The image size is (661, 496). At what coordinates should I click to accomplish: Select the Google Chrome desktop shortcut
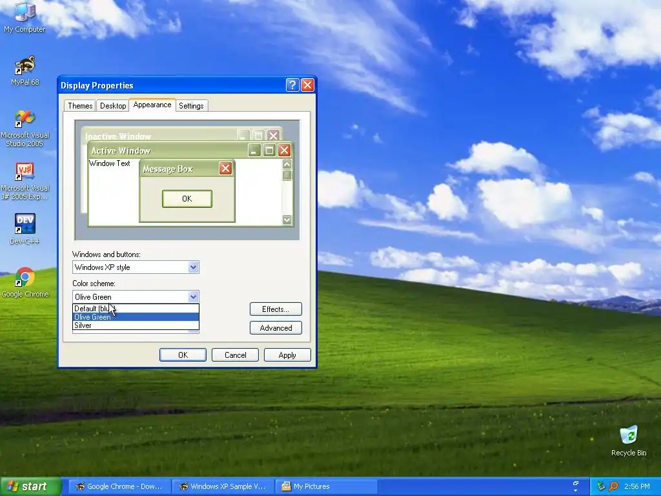pos(25,282)
